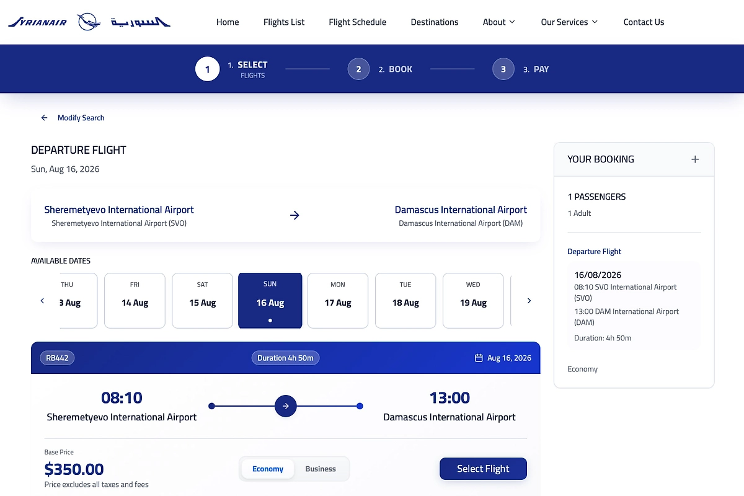Click the 1 Adult passenger line
The width and height of the screenshot is (744, 496).
(x=580, y=213)
